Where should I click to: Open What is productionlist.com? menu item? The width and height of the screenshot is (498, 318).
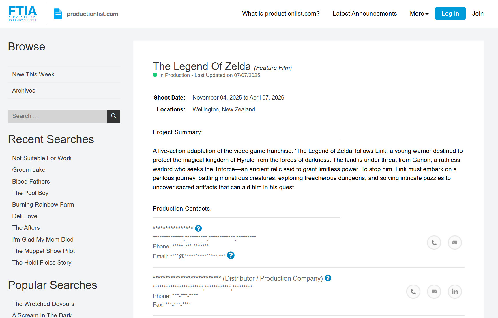281,14
